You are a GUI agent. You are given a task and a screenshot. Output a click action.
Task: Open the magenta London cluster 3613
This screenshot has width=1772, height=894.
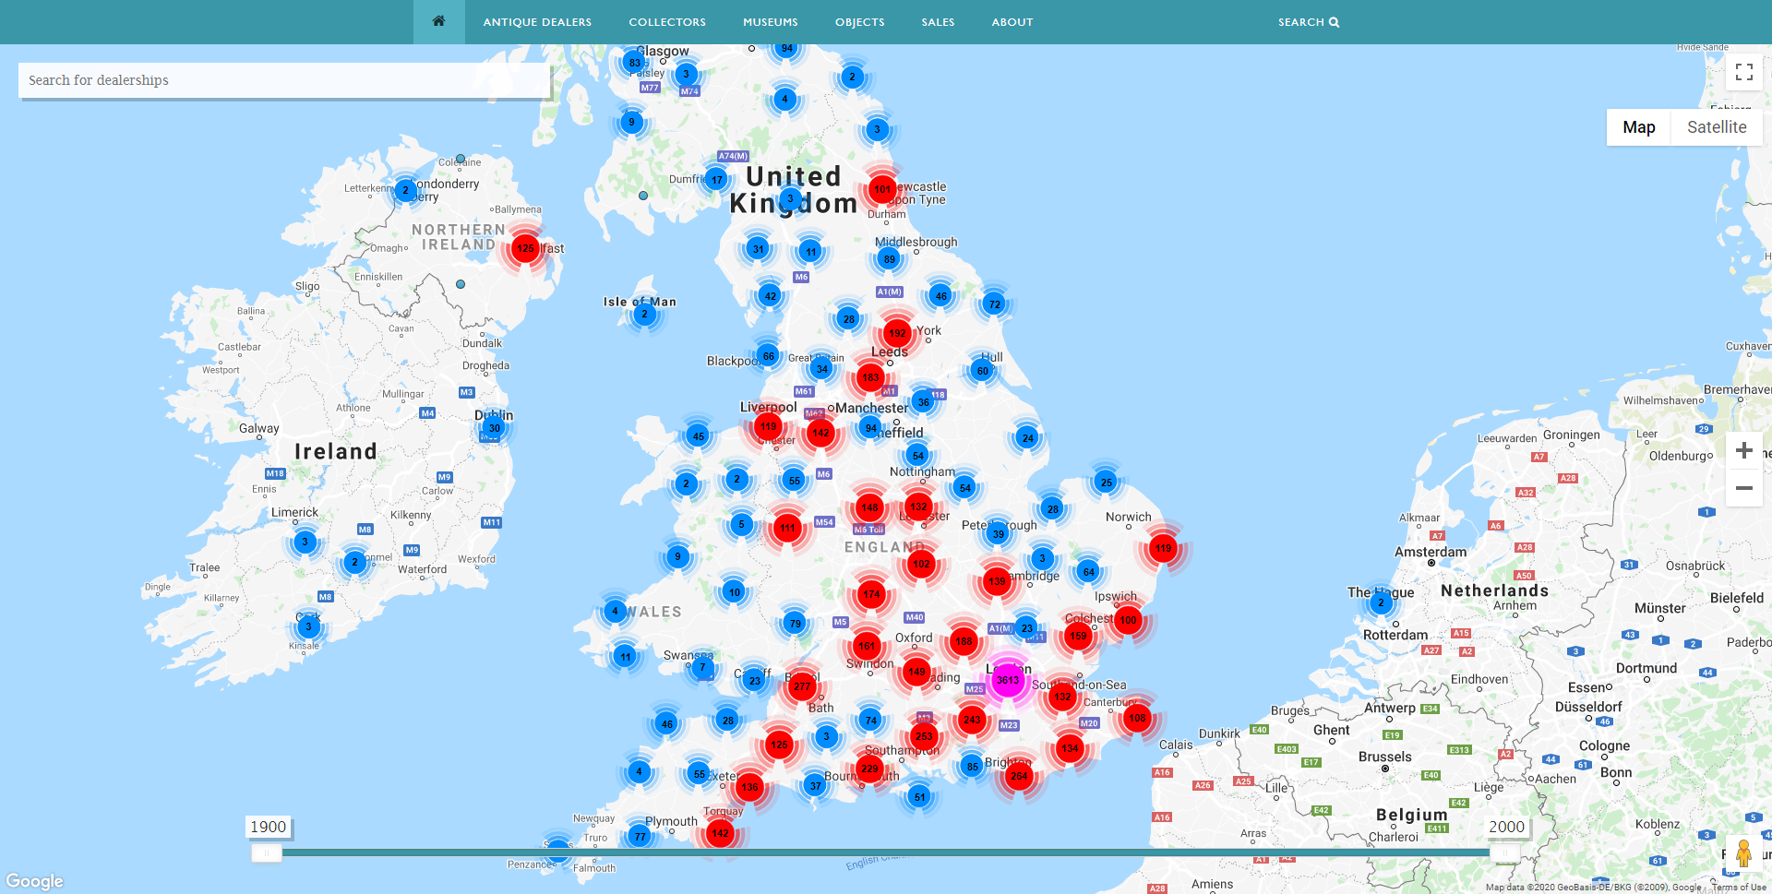[1007, 680]
